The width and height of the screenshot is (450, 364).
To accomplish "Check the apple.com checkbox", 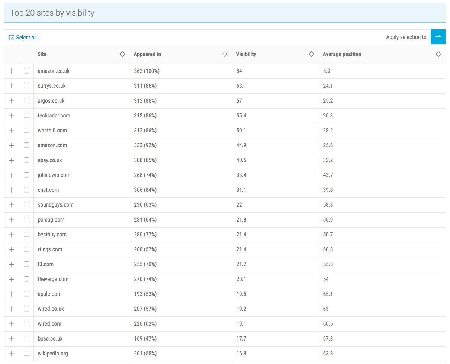I will point(26,294).
